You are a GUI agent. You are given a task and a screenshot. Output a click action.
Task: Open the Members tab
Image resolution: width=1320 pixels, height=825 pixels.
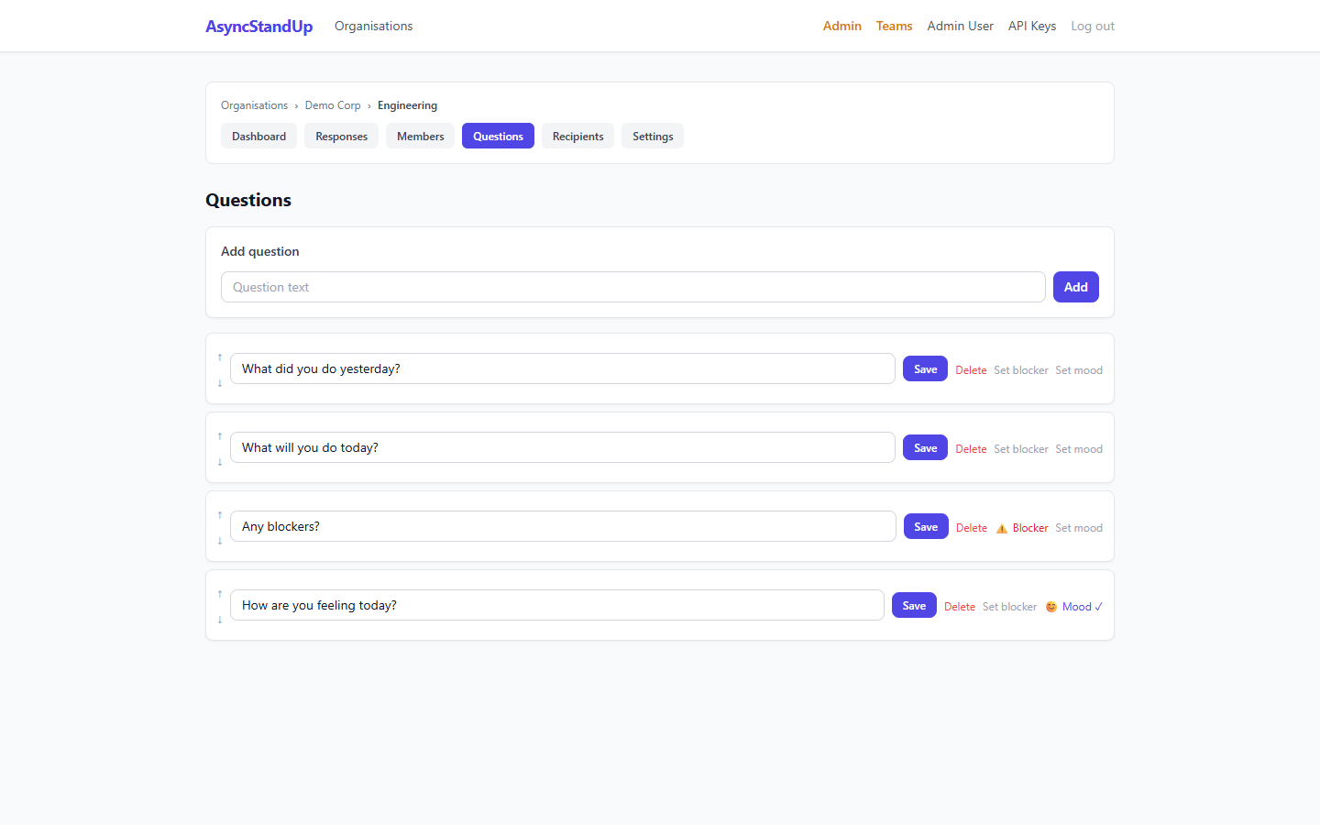tap(420, 137)
